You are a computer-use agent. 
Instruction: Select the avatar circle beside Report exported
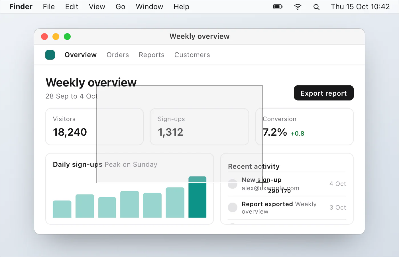[x=233, y=208]
